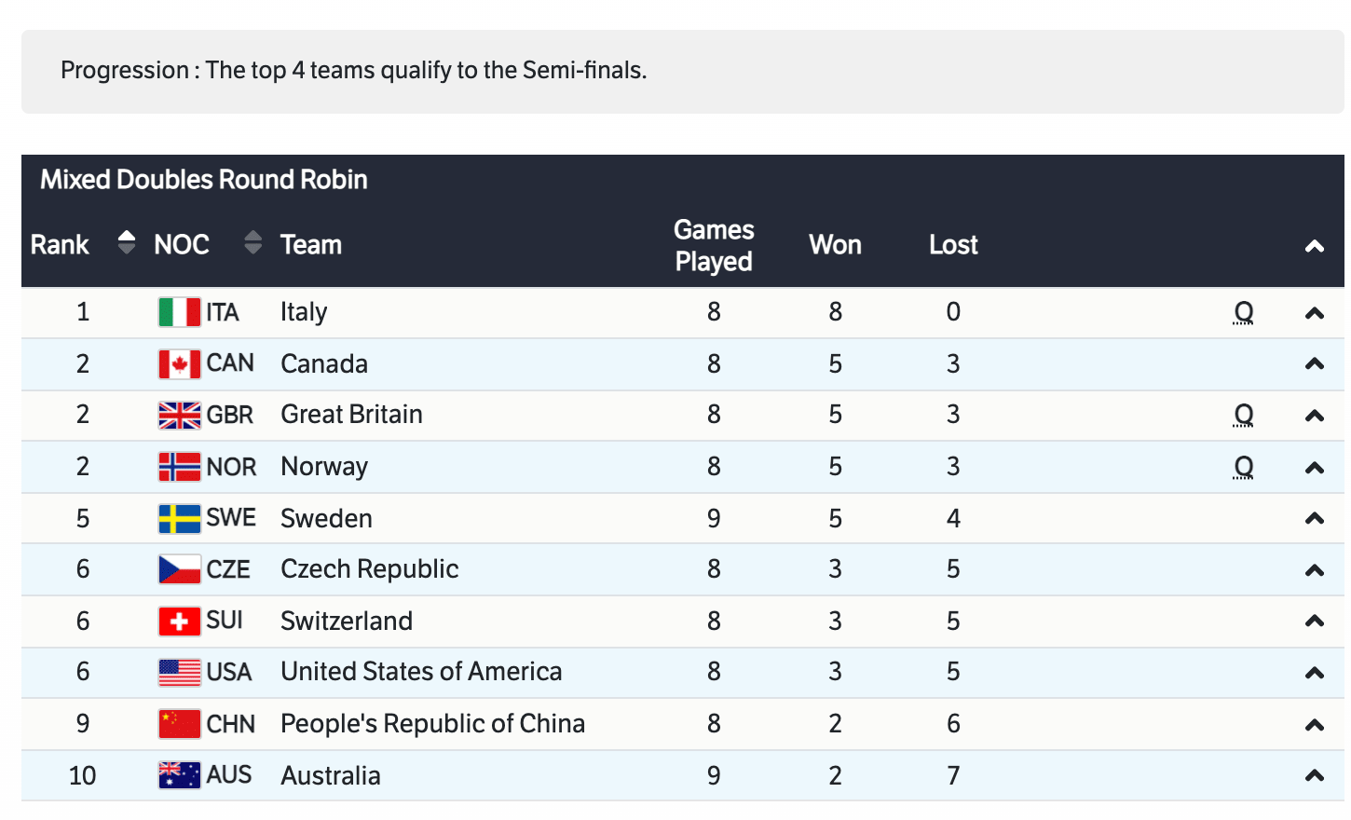Click the Q marker for Great Britain

1243,415
